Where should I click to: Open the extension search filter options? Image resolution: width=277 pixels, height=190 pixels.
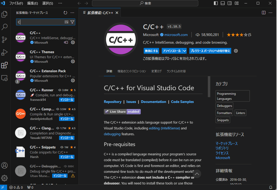[x=72, y=22]
